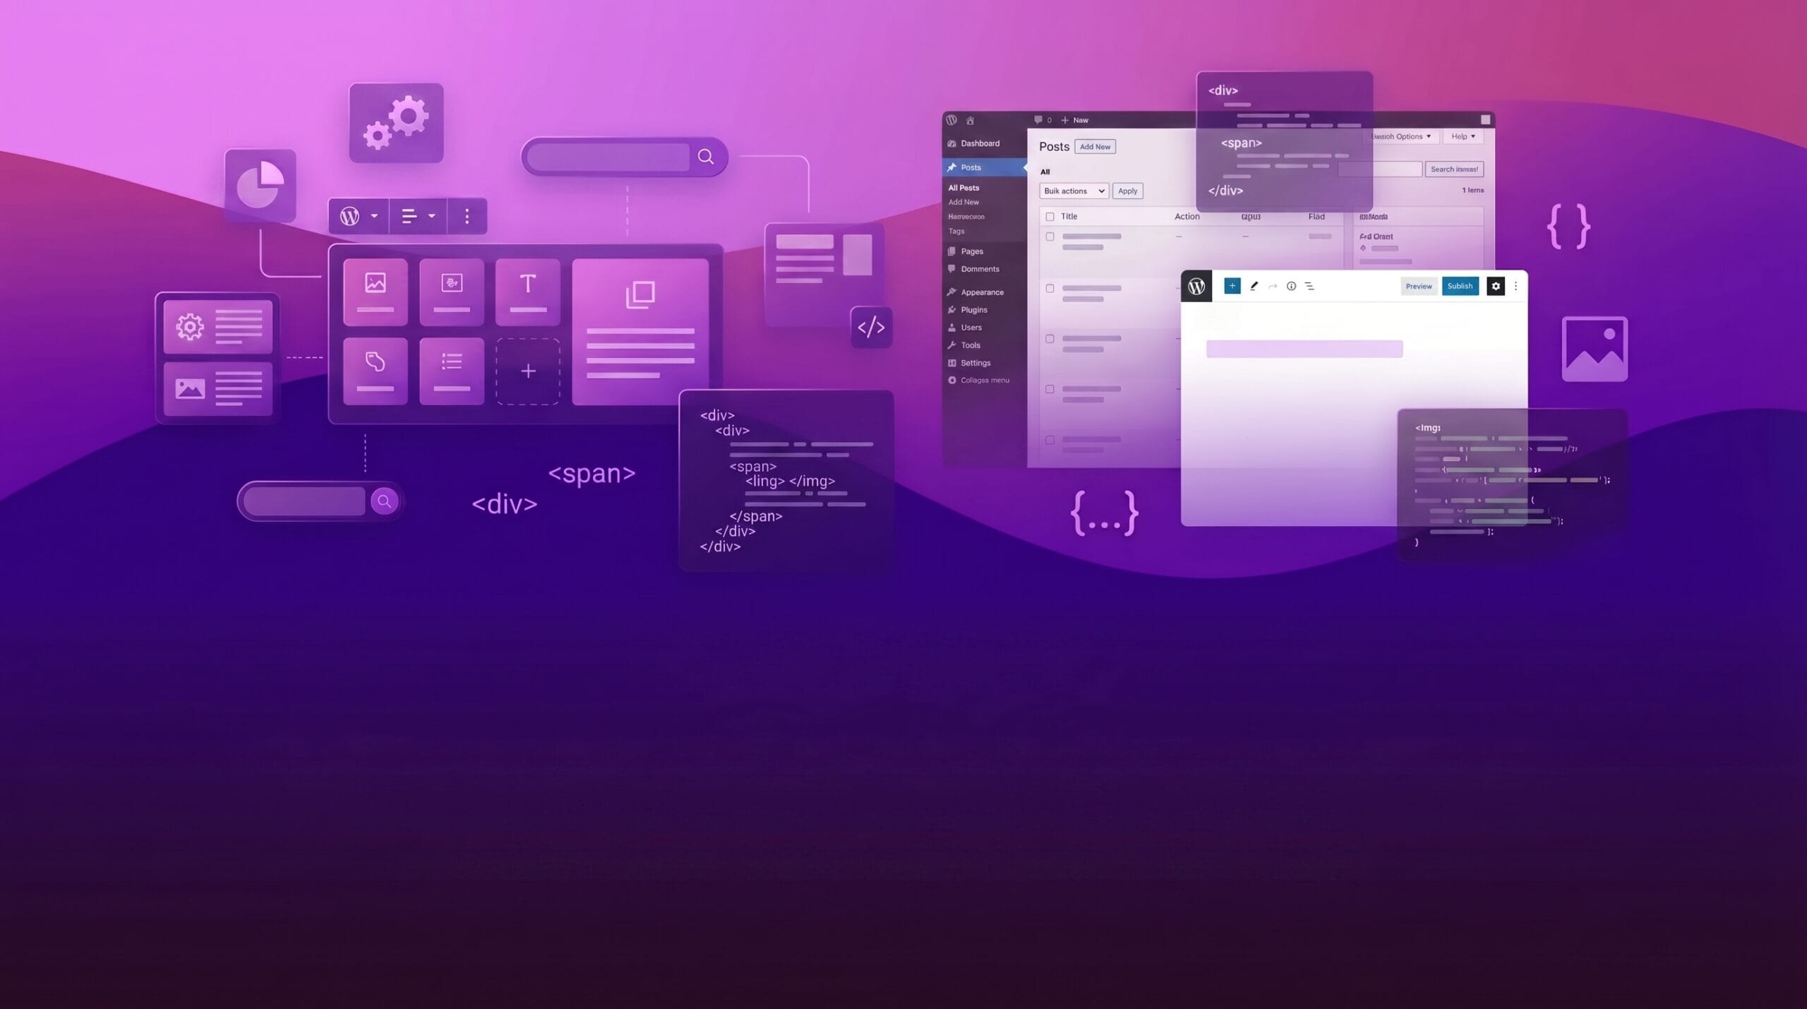Click the blue publish button in the editor
Viewport: 1807px width, 1009px height.
click(1460, 286)
